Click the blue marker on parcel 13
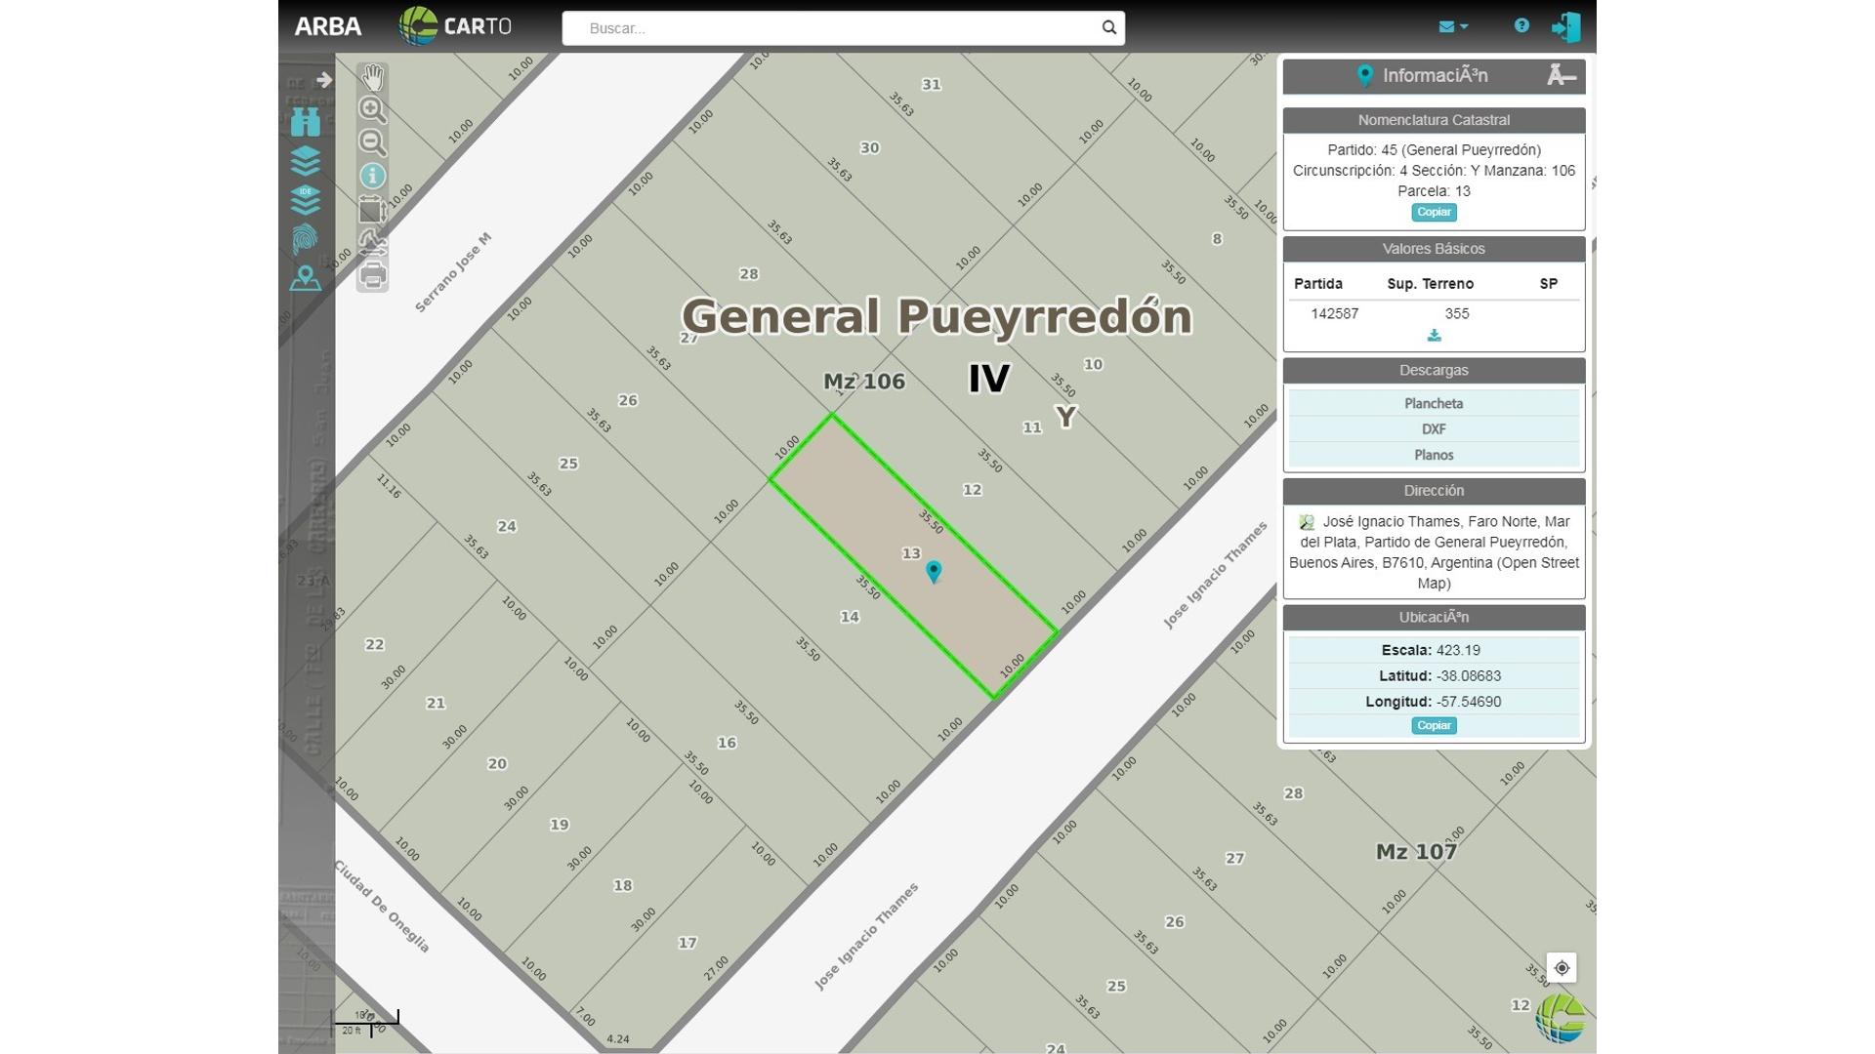Screen dimensions: 1875x1054 click(x=934, y=572)
